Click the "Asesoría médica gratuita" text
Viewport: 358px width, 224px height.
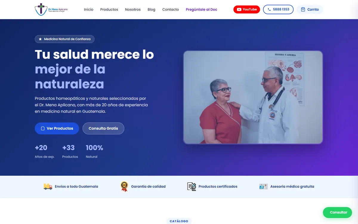tap(292, 186)
